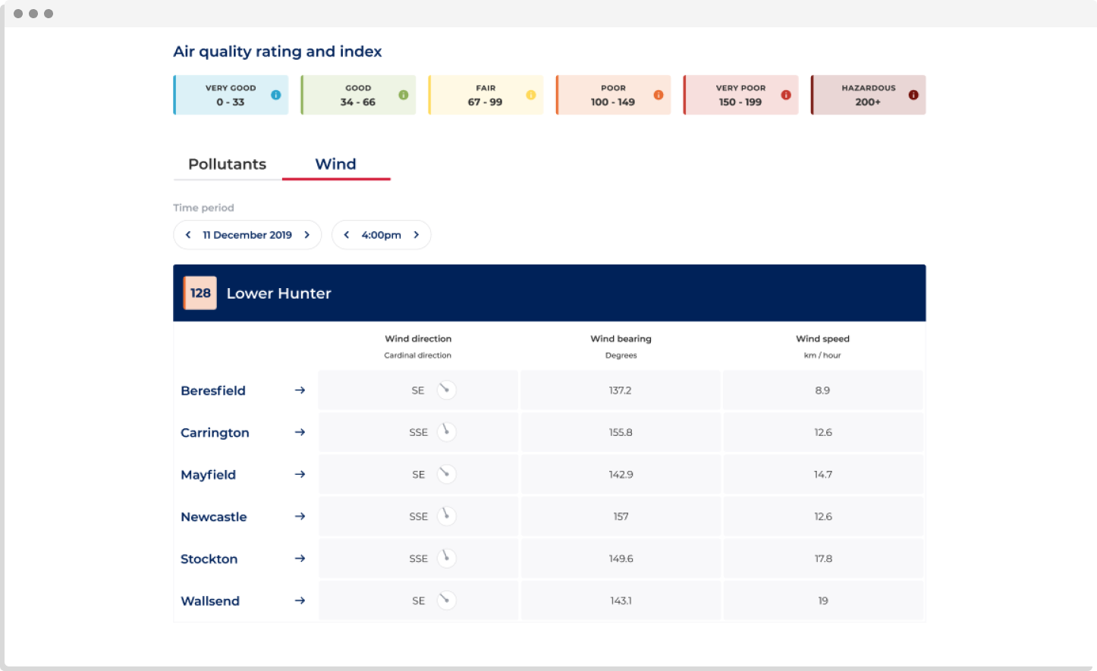Image resolution: width=1097 pixels, height=671 pixels.
Task: Click the 128 air quality index badge
Action: (200, 293)
